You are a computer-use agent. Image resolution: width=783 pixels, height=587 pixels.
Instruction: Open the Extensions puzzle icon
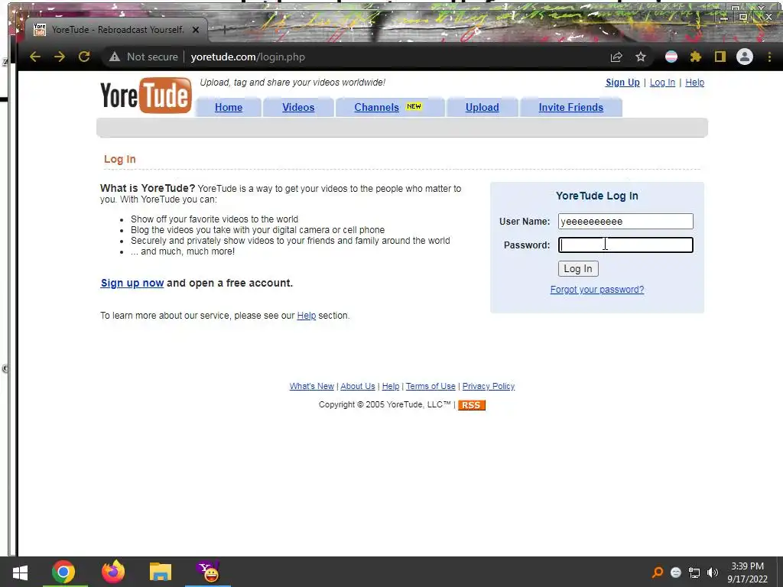696,57
